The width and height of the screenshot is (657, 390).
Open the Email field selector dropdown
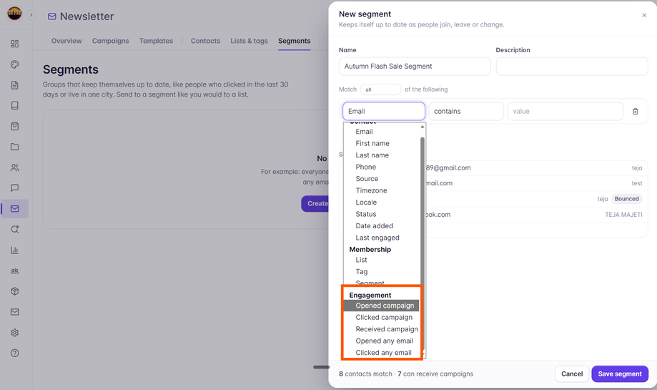pyautogui.click(x=384, y=111)
